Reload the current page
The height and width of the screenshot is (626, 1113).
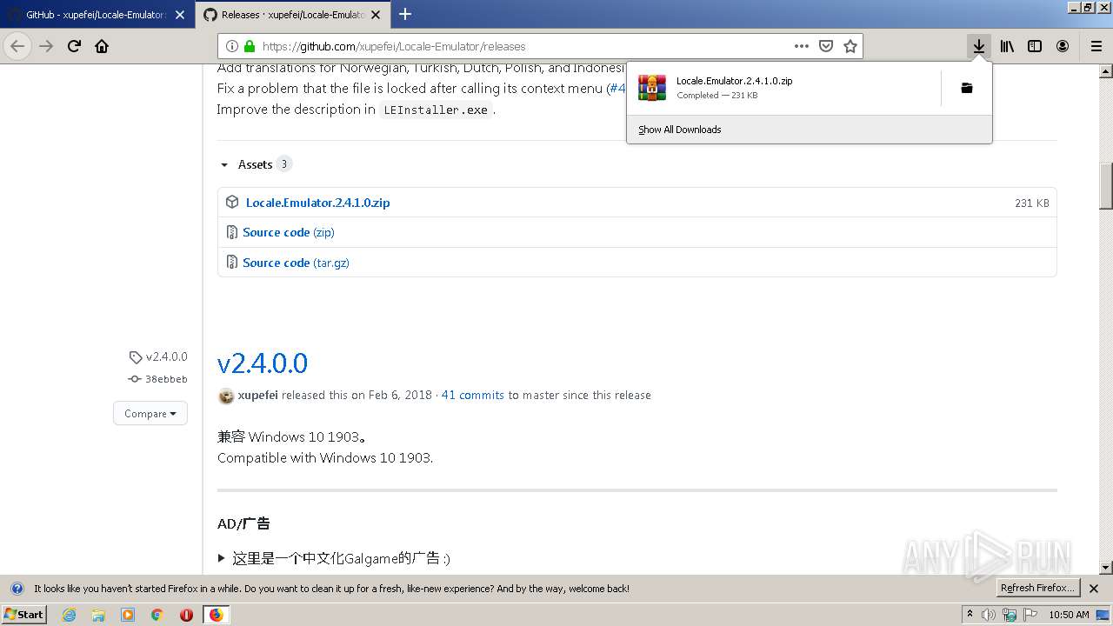pos(74,46)
